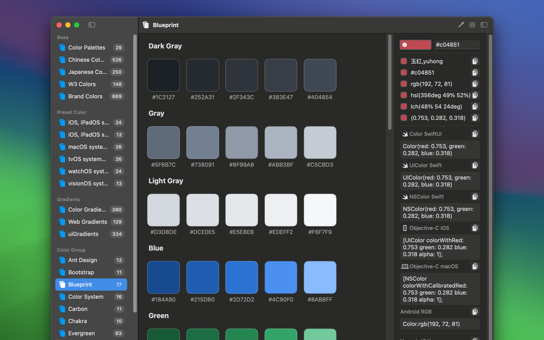The image size is (544, 340).
Task: Click the red current color preview swatch
Action: coord(415,45)
